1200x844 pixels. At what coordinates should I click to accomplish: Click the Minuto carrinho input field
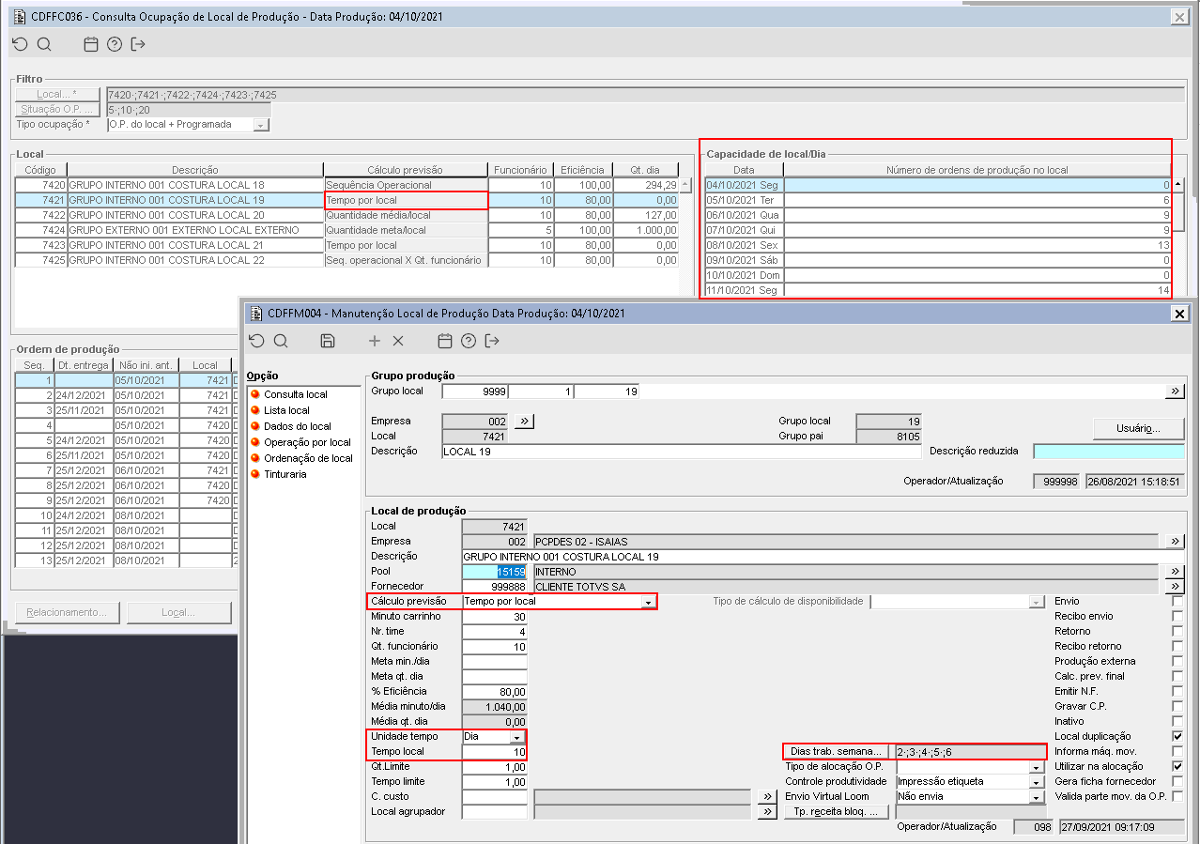click(x=495, y=617)
